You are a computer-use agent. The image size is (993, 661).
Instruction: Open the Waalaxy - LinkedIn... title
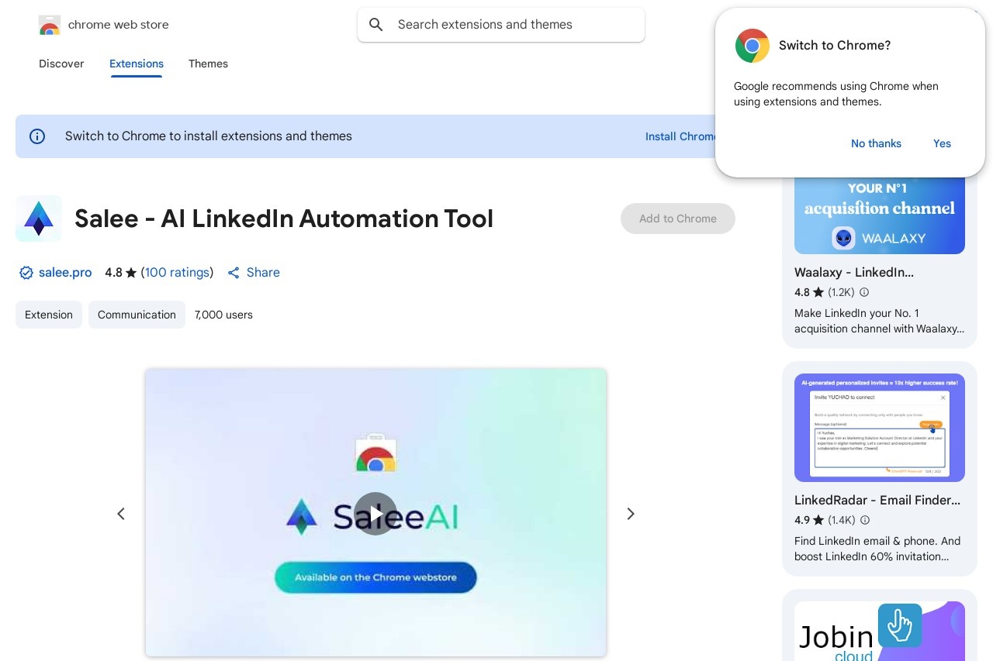pos(854,273)
